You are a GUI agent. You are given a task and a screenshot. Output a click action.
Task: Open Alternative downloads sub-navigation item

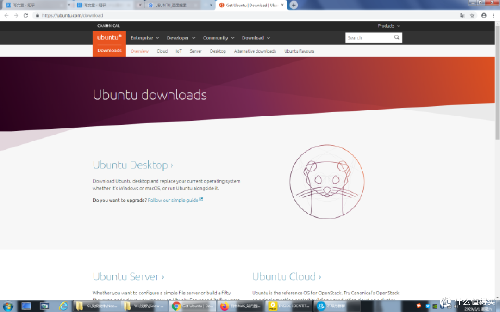pos(255,51)
